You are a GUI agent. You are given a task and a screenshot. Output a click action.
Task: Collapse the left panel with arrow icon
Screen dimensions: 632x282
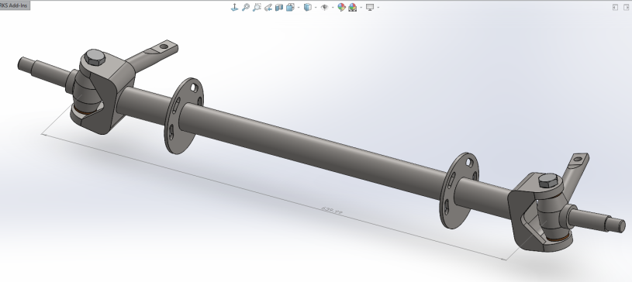click(615, 7)
